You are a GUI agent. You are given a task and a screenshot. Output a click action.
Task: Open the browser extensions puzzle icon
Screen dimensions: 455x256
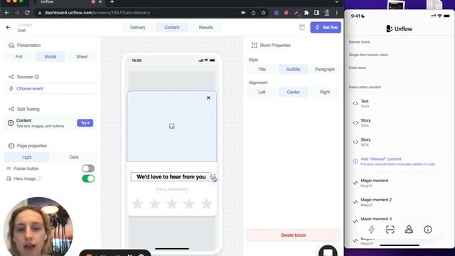[x=306, y=13]
